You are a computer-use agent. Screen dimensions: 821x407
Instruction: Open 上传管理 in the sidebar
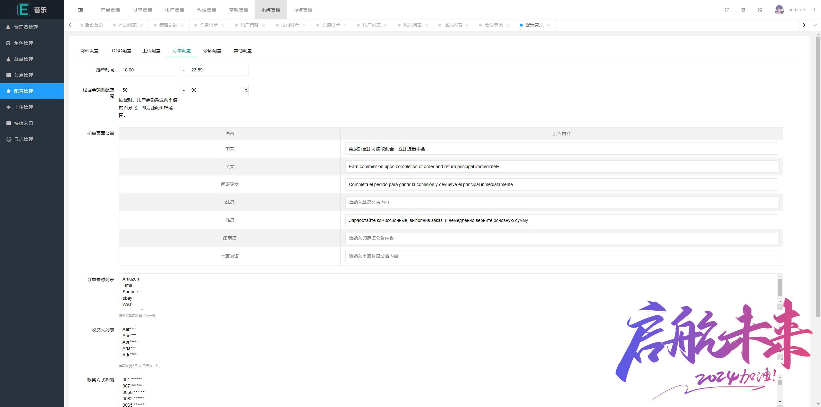coord(32,107)
